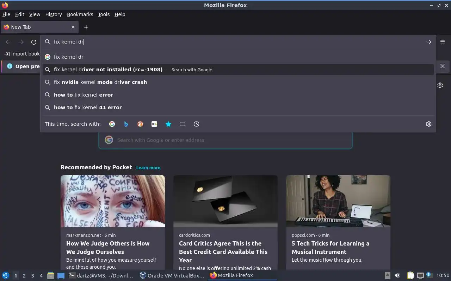Open new tab page personalize gear
This screenshot has height=281, width=451.
pyautogui.click(x=440, y=85)
